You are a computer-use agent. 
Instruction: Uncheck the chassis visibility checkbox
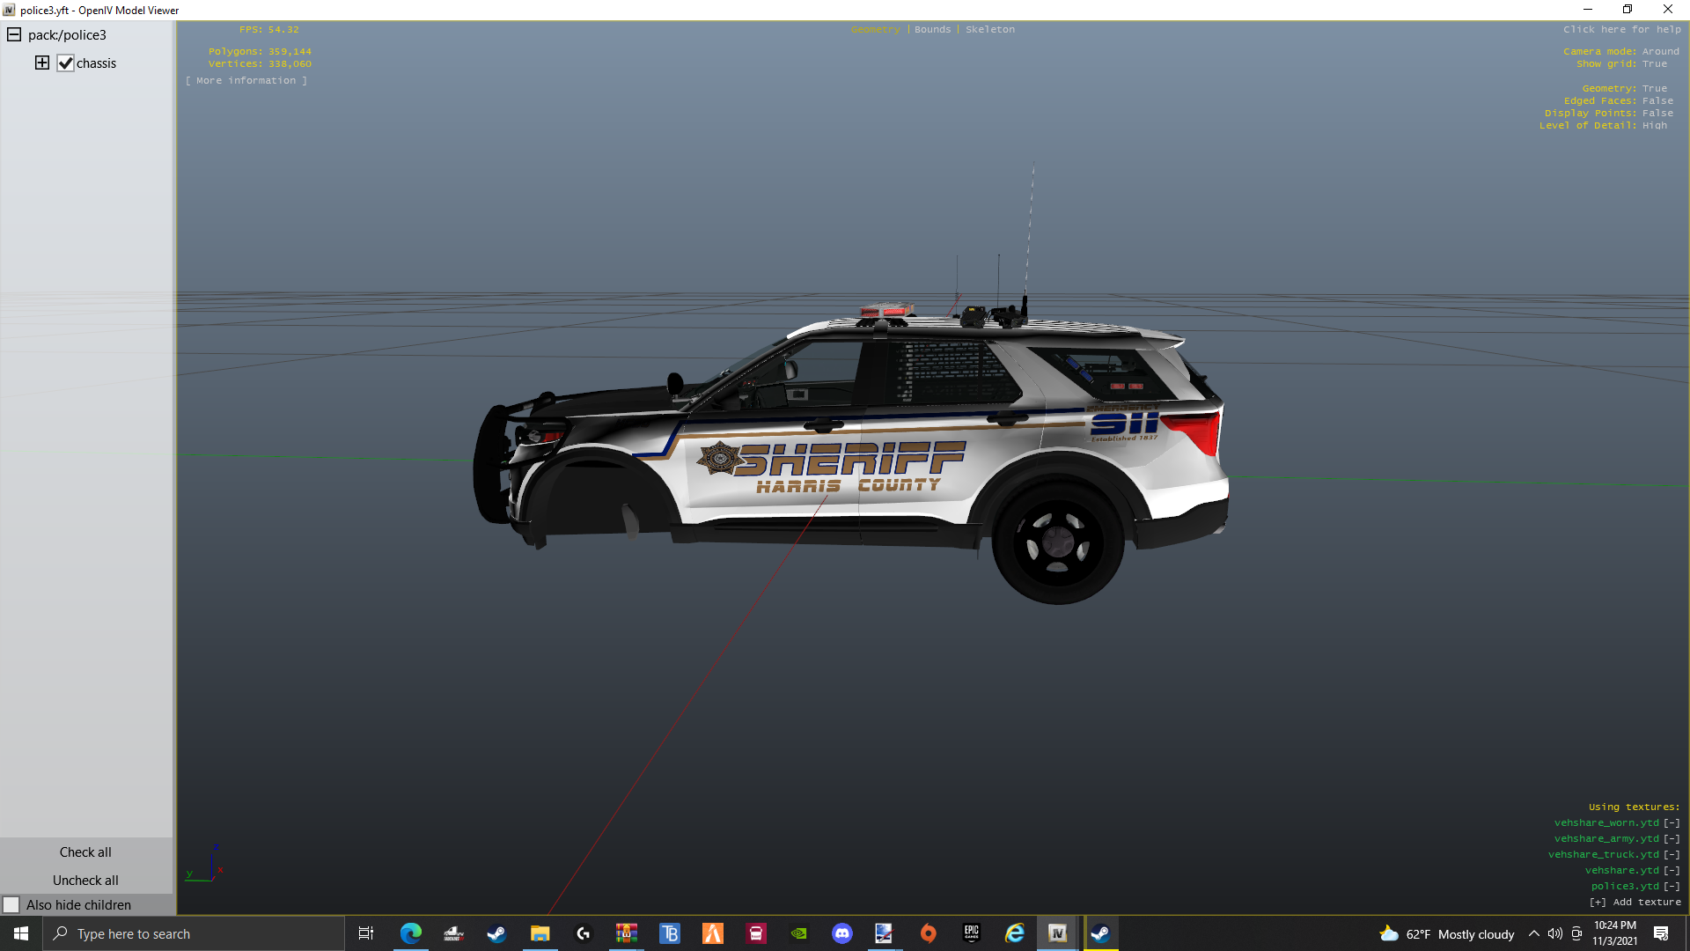[x=66, y=63]
